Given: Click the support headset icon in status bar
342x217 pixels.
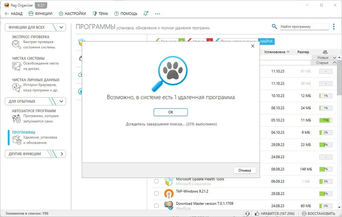Looking at the screenshot, I should [x=247, y=214].
